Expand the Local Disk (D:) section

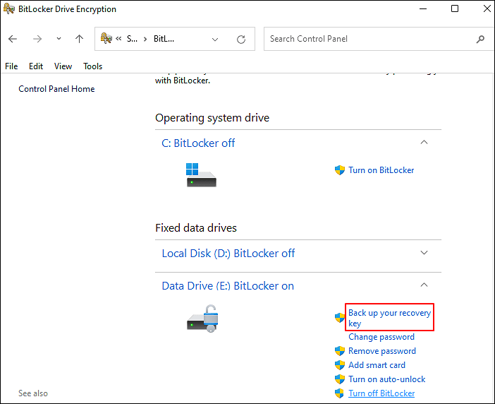[424, 253]
